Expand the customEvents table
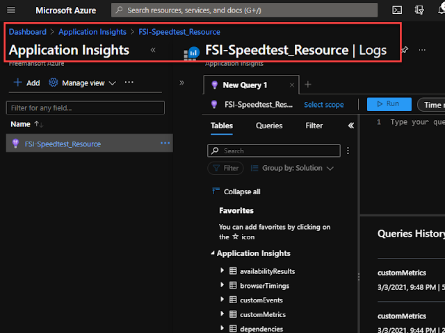 tap(222, 299)
